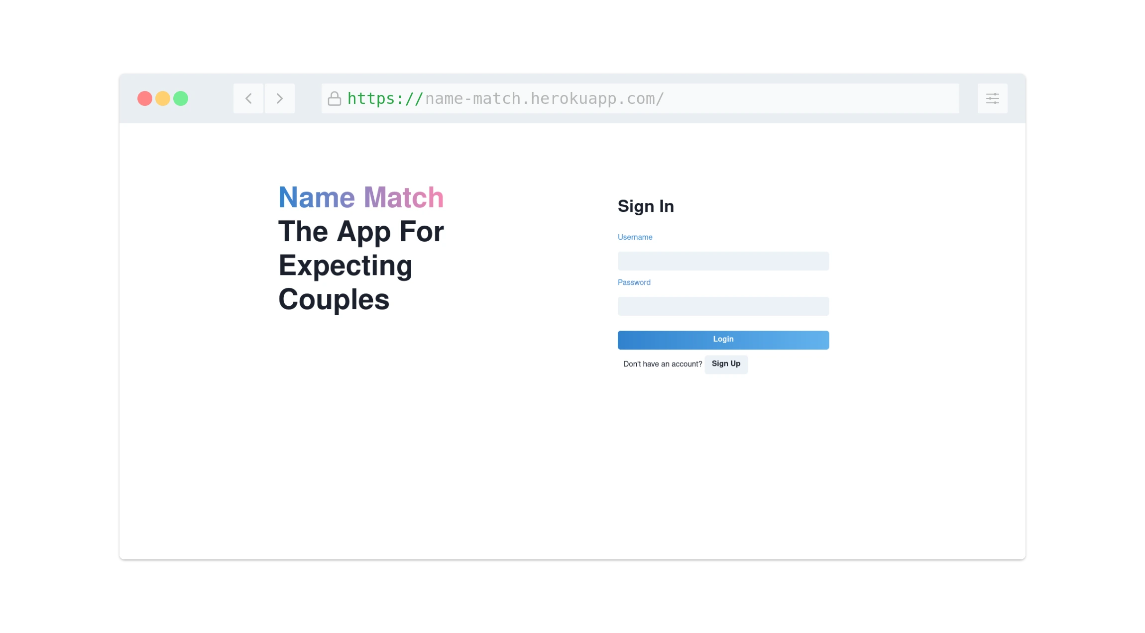Click the padlock icon in address bar
The width and height of the screenshot is (1145, 633).
click(335, 98)
